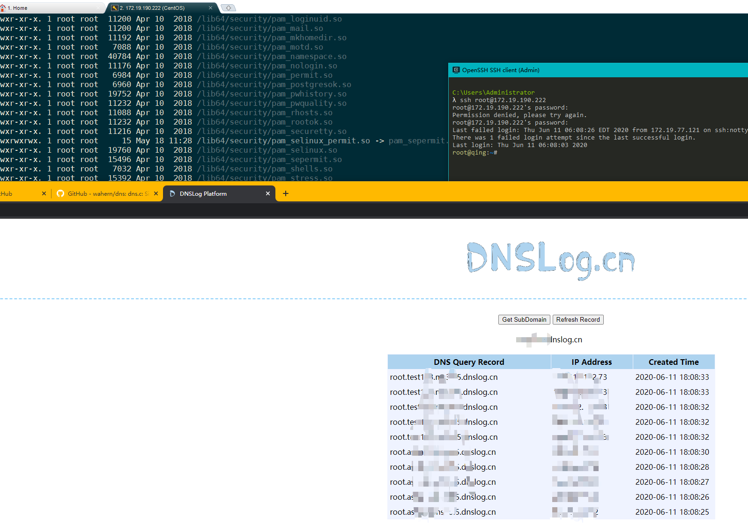Close the Hub browser tab

(44, 193)
